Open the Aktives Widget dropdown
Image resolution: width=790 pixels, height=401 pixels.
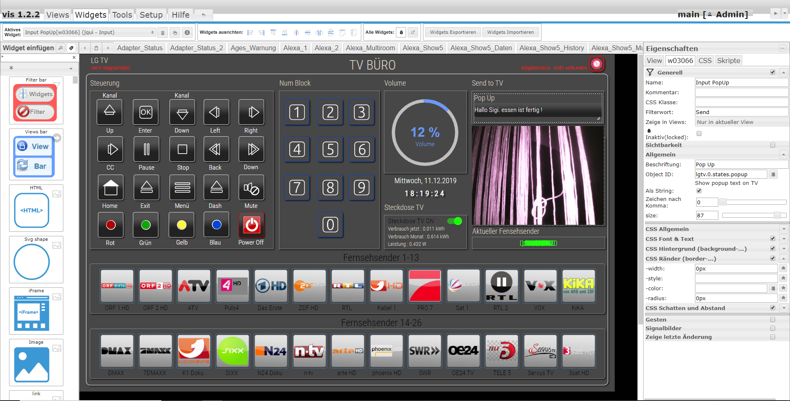tap(89, 32)
